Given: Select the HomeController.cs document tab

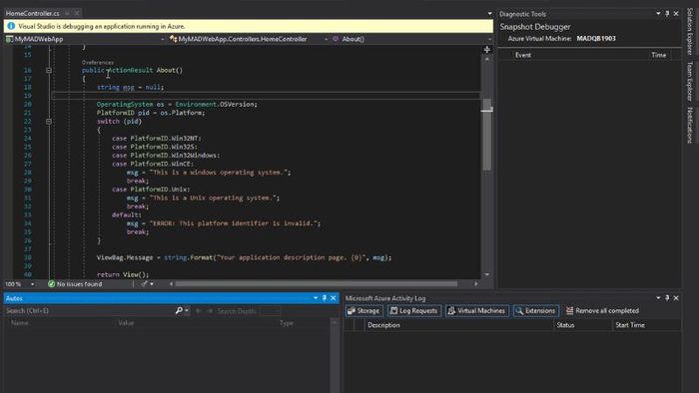Looking at the screenshot, I should (x=33, y=13).
